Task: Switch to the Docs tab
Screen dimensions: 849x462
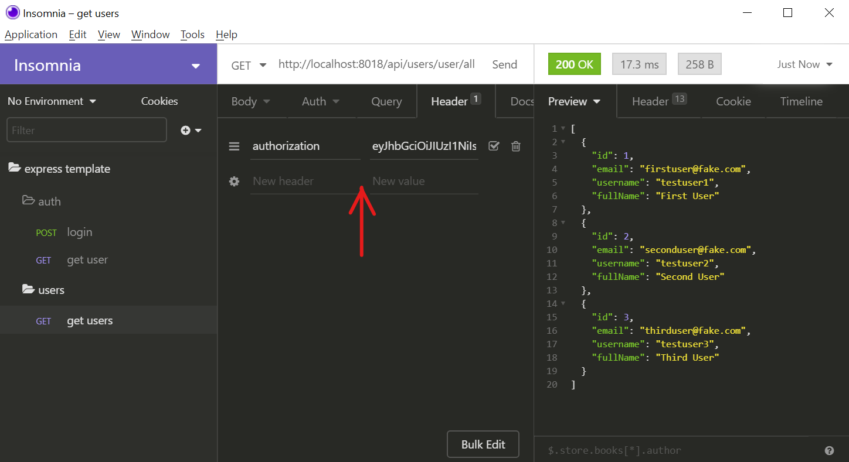Action: (521, 101)
